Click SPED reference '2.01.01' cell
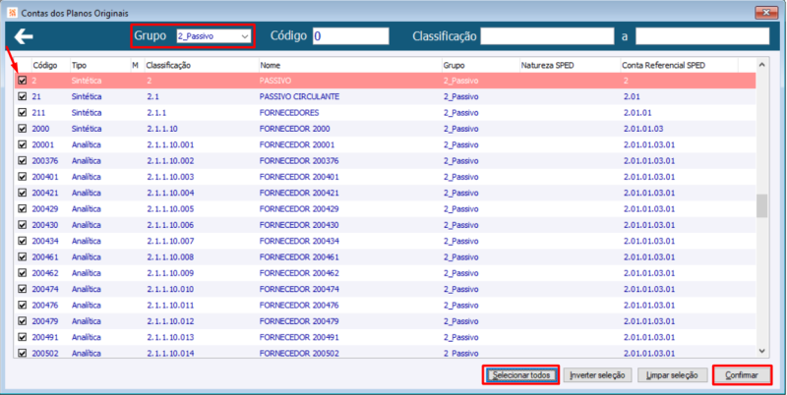Image resolution: width=787 pixels, height=395 pixels. [637, 112]
